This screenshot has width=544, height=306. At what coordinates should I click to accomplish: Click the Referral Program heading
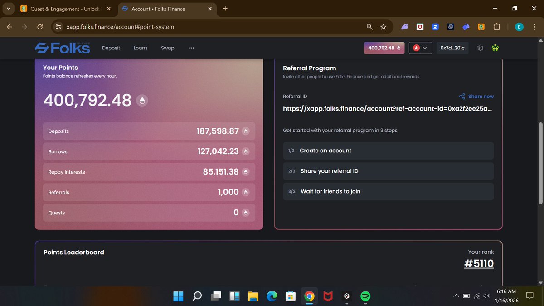click(310, 68)
